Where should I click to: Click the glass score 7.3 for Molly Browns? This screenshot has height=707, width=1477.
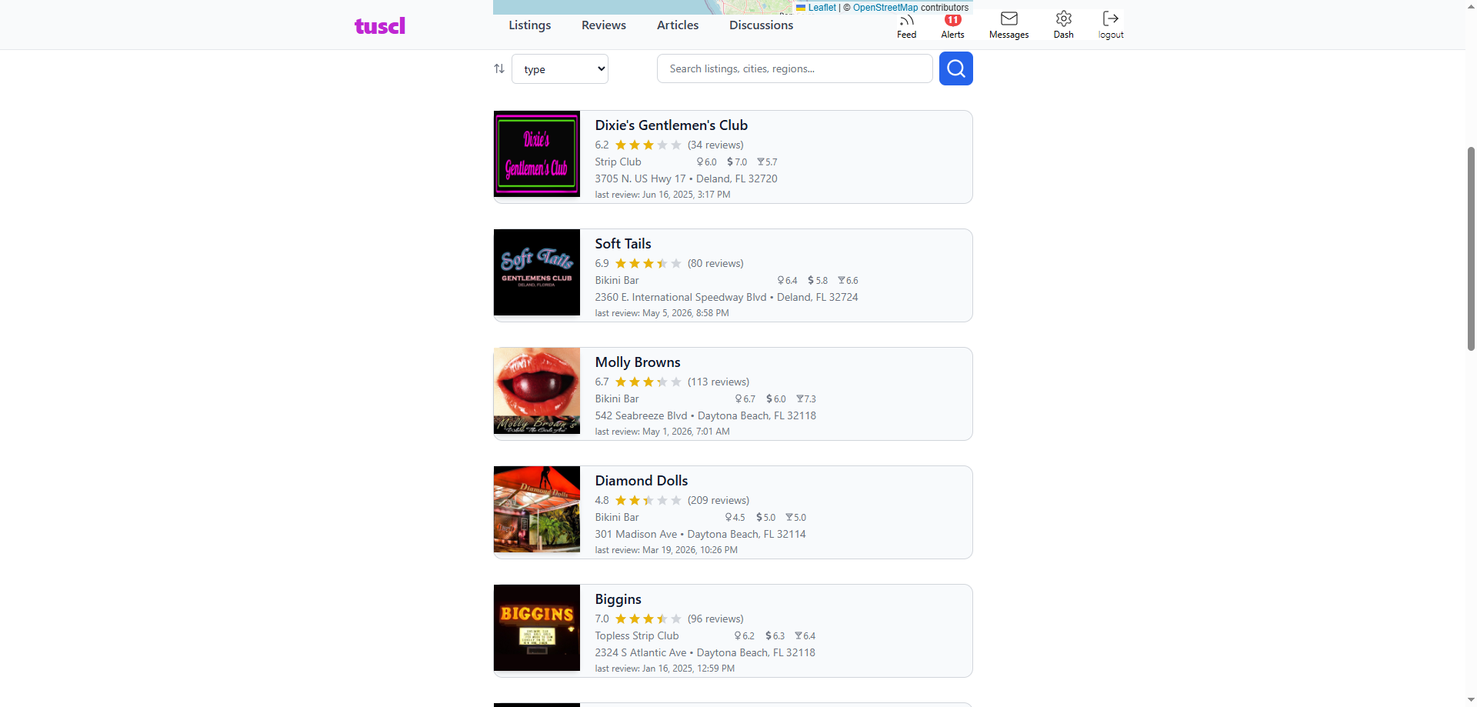click(805, 399)
